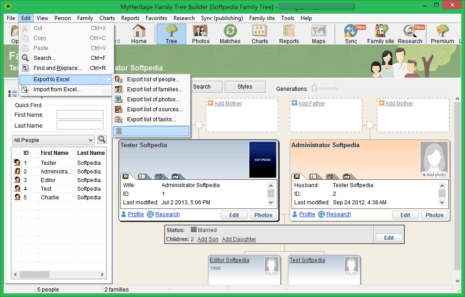
Task: Click Edit button in the marriage status bar
Action: tap(389, 238)
